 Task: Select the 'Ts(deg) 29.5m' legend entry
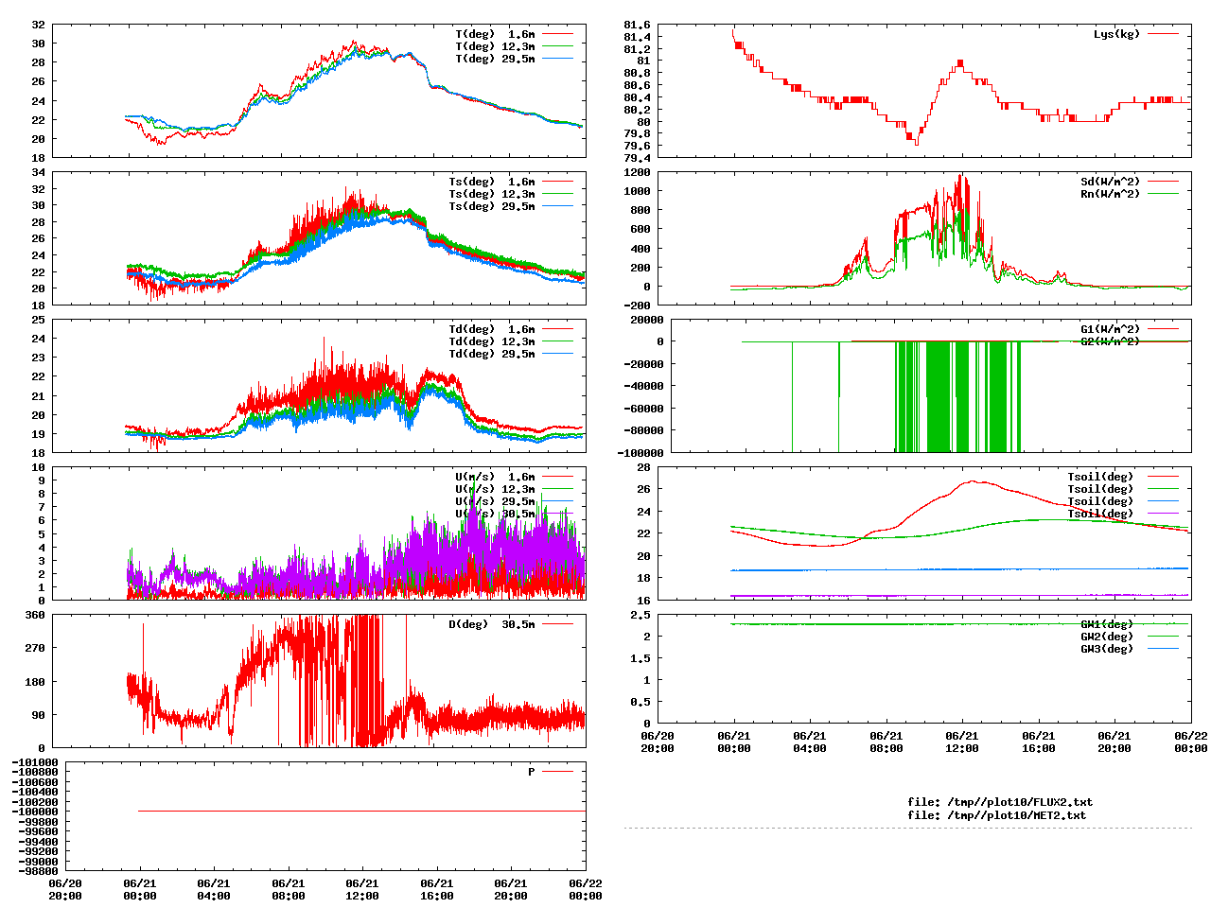[491, 206]
